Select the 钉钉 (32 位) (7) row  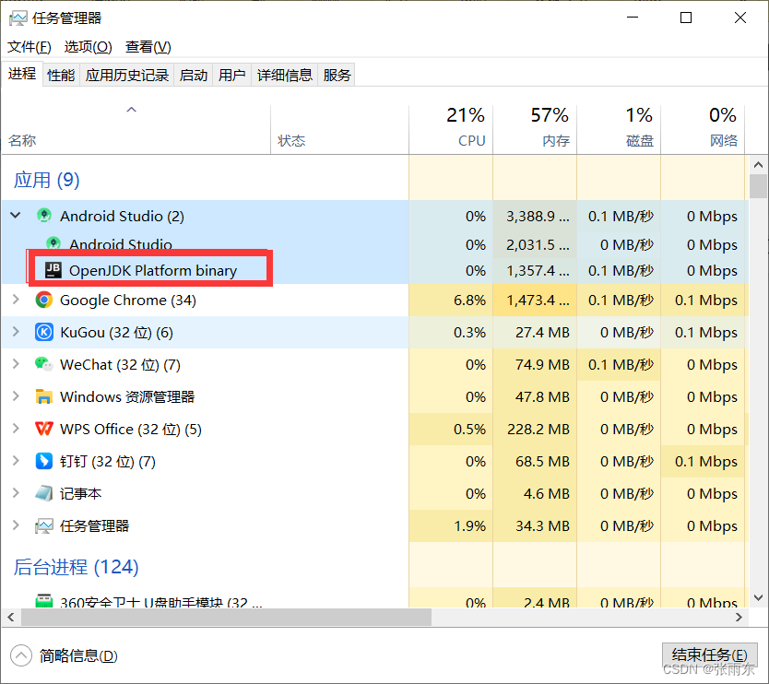click(x=375, y=462)
